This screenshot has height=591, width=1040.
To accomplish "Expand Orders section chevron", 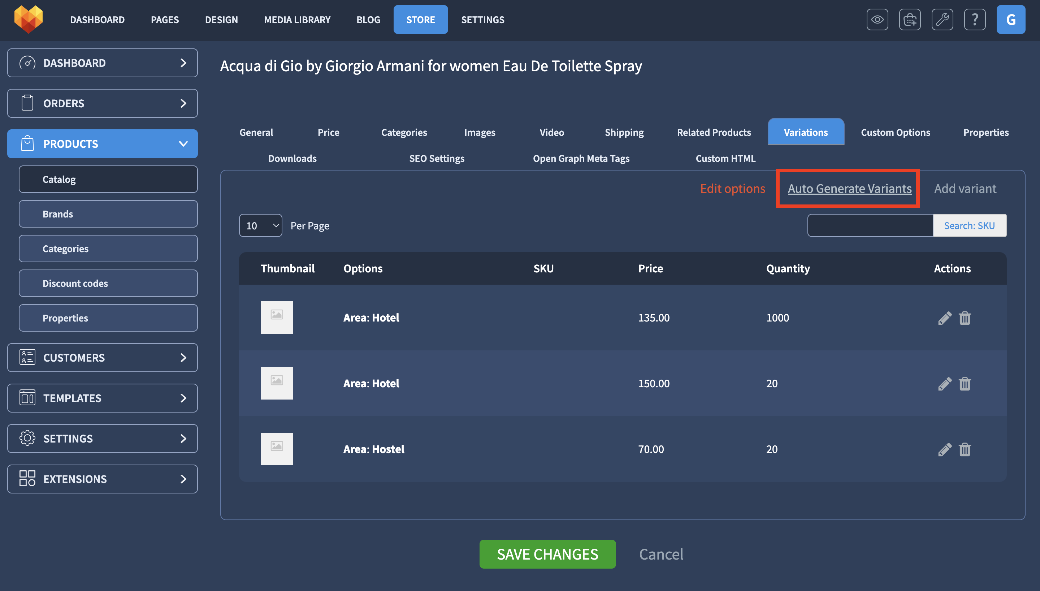I will 183,104.
